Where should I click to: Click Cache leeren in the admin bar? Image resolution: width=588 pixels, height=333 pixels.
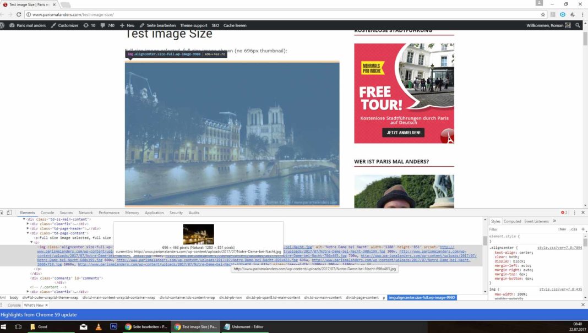point(235,25)
